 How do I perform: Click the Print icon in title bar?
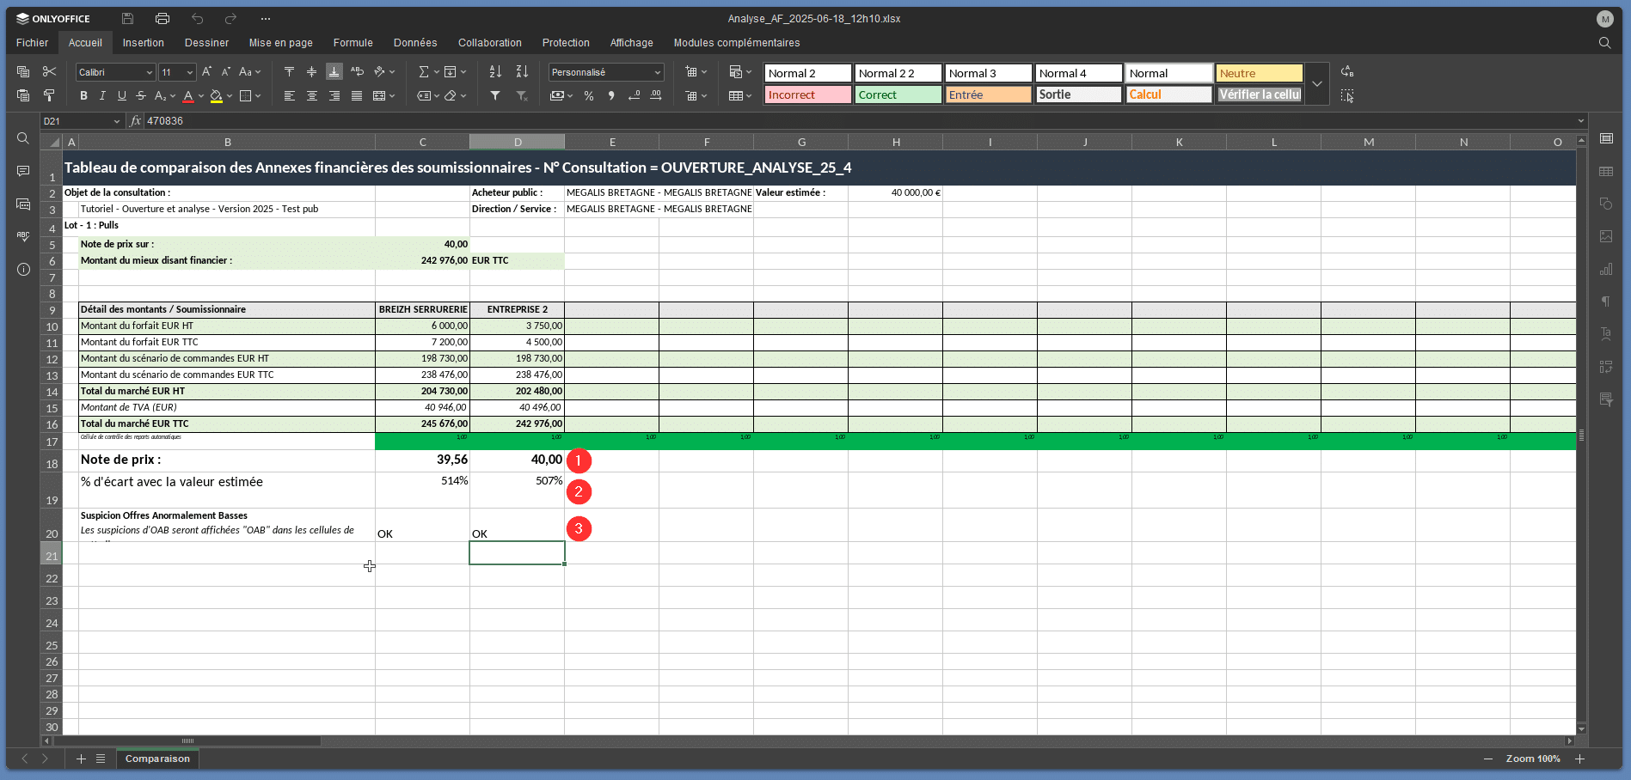162,19
